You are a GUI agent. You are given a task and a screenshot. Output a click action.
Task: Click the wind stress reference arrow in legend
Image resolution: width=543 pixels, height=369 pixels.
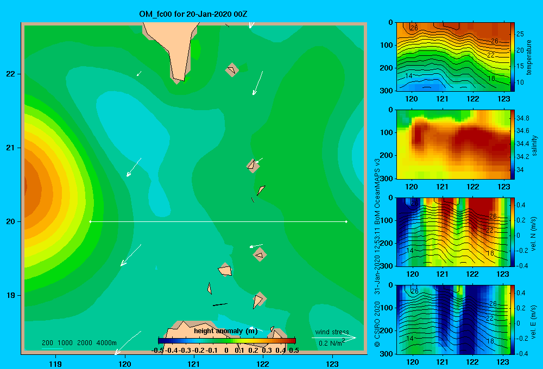334,338
